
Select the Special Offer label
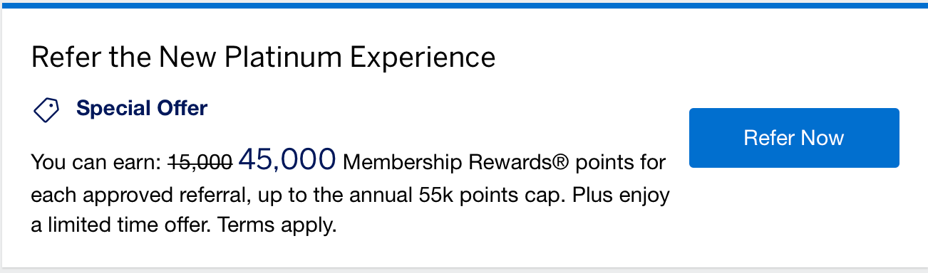[142, 109]
